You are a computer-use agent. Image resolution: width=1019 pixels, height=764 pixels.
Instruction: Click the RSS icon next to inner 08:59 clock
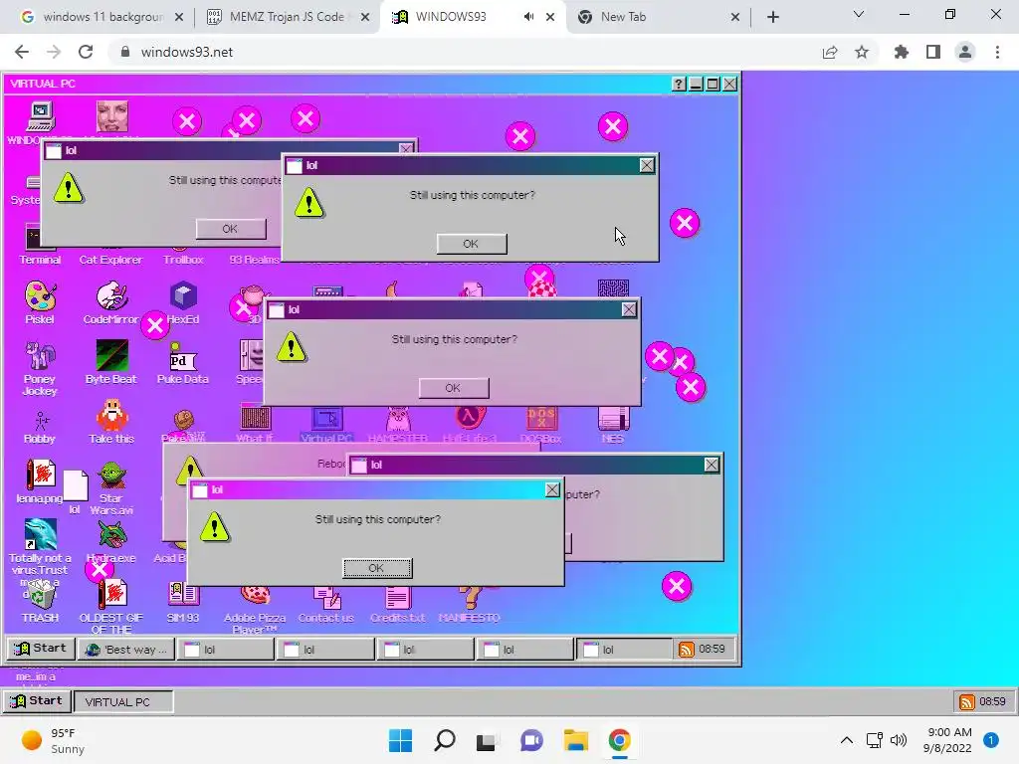pos(686,649)
